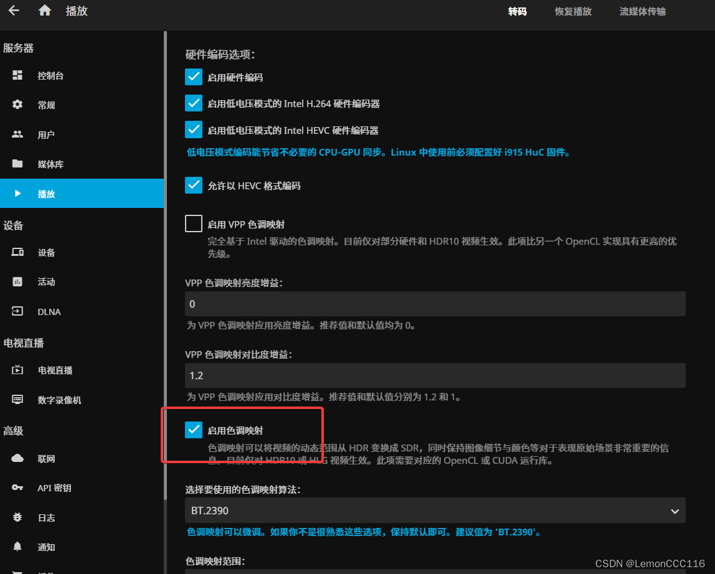Click the 色调映射范围 label
Viewport: 715px width, 574px height.
tap(215, 561)
